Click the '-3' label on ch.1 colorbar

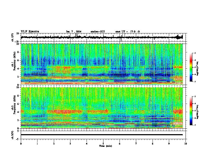pyautogui.click(x=194, y=53)
